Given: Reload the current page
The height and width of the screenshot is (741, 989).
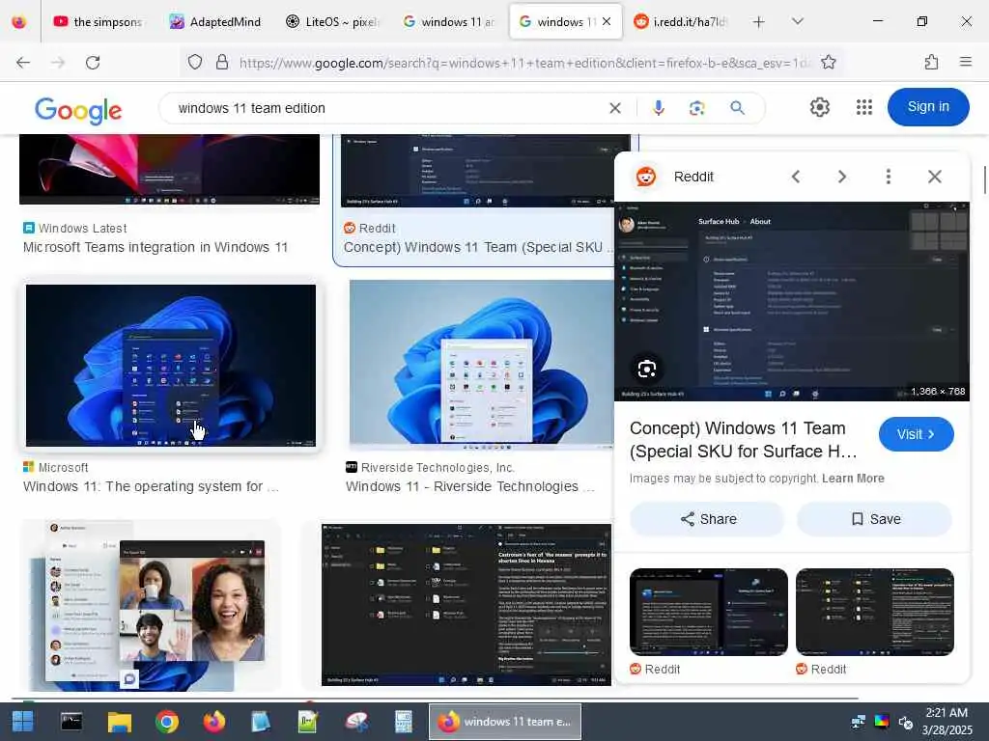Looking at the screenshot, I should pos(93,63).
